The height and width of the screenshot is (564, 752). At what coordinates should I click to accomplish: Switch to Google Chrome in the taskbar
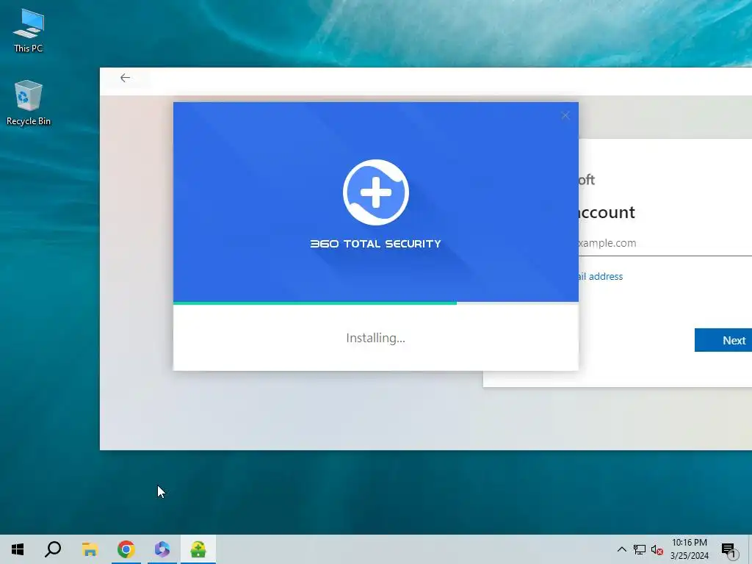126,549
